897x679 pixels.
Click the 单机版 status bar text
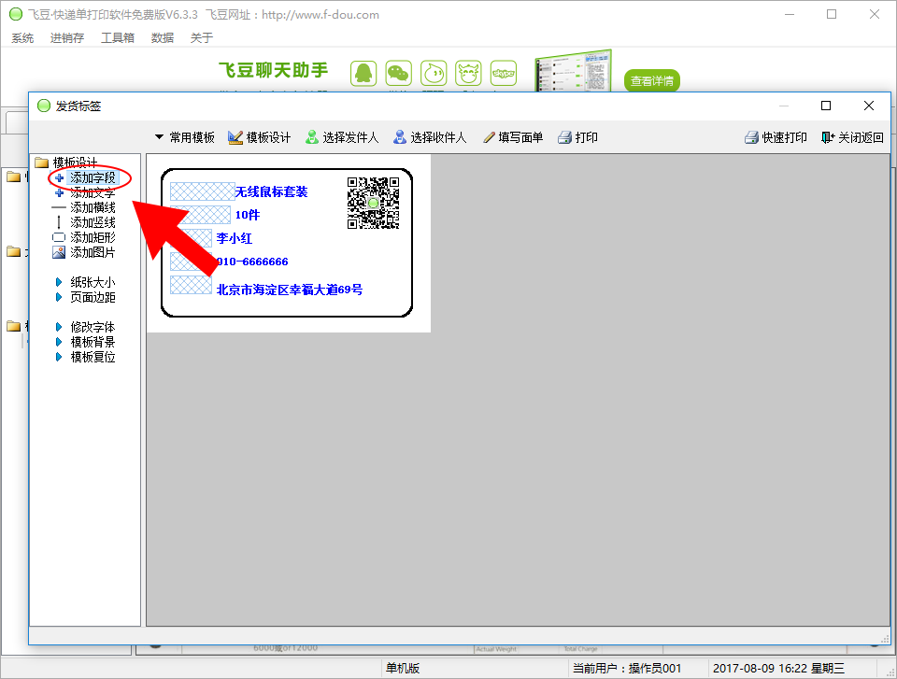403,668
